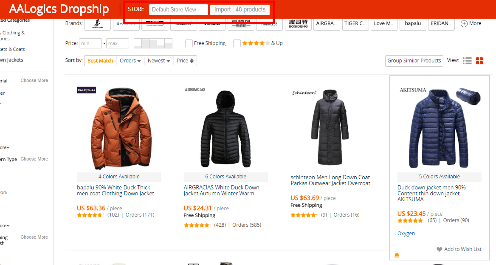Click the bapalu logo on orange jacket
The image size is (496, 265).
(86, 90)
